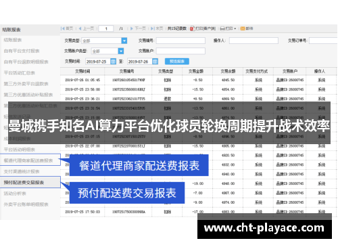Click row time 2019-07-26 01:05:45
338x245 pixels.
pos(82,80)
